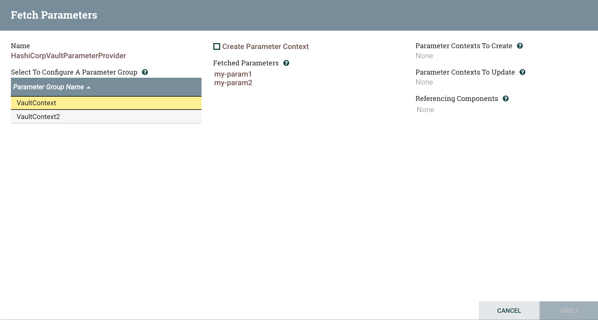Click the HashiCorpVaultParameterProvider name text

(x=69, y=56)
